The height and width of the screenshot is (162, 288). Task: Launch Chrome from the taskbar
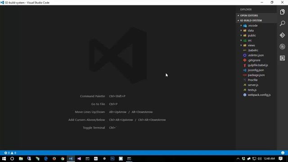63,159
